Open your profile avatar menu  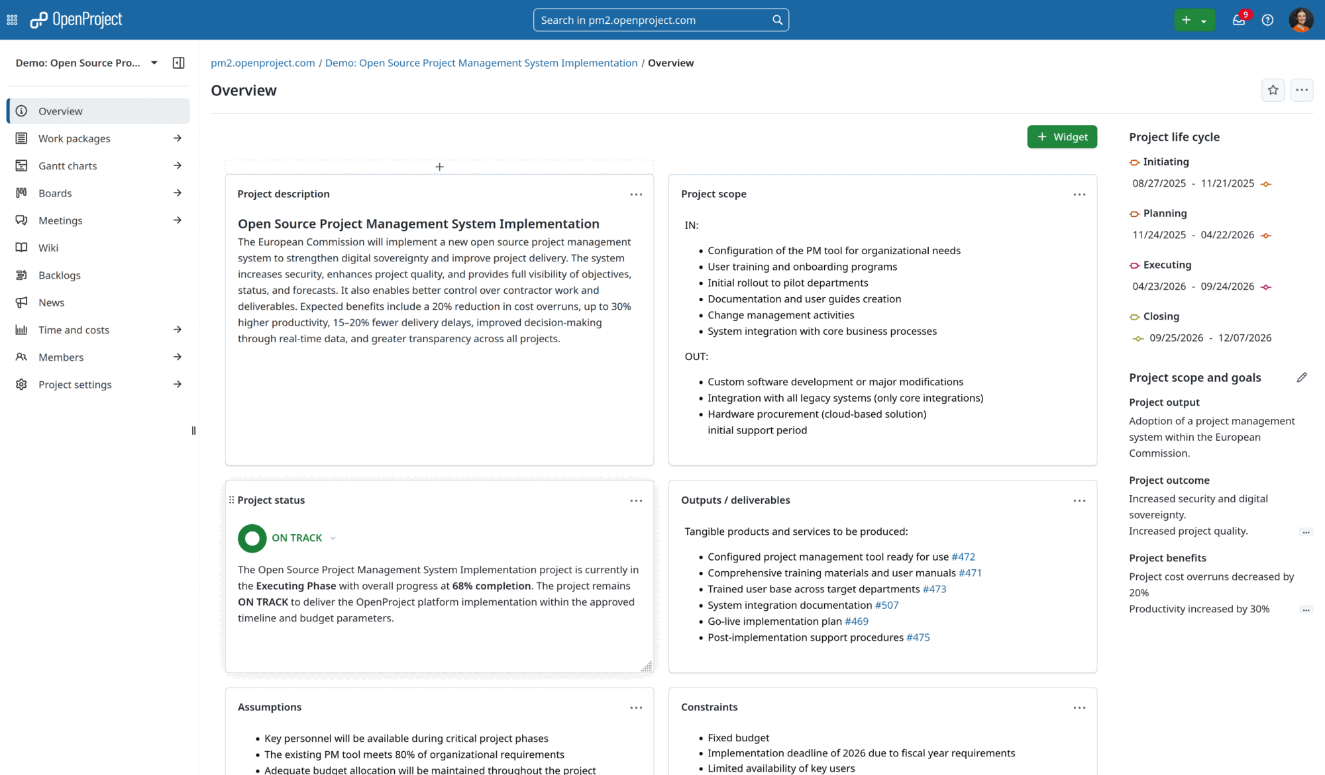1301,20
